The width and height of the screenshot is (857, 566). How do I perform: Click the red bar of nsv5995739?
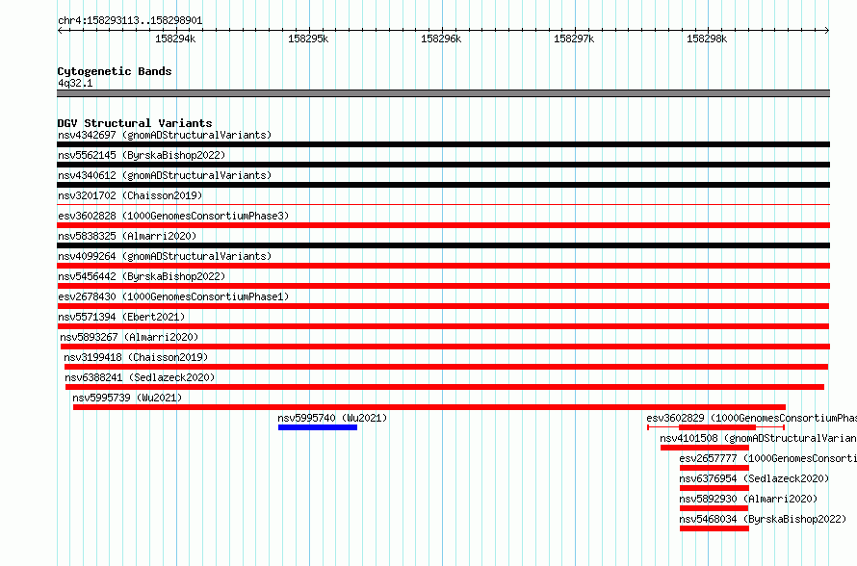[x=429, y=407]
